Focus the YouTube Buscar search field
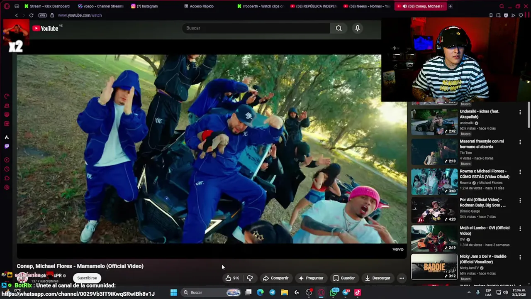 (x=256, y=28)
